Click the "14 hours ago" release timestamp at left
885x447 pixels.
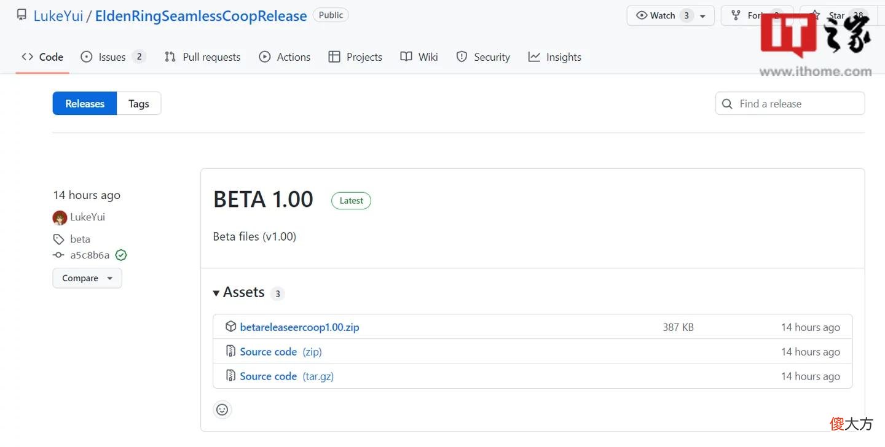click(x=87, y=195)
